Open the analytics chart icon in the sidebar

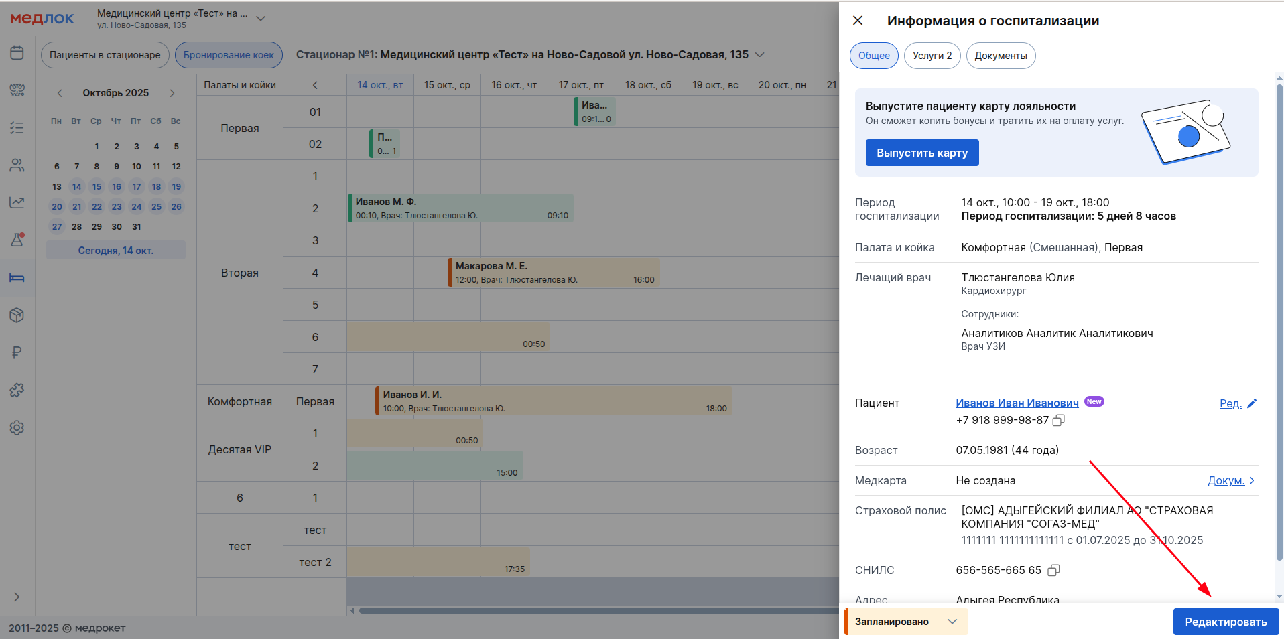click(x=17, y=202)
